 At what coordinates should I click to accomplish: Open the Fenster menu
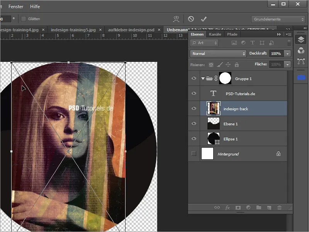click(16, 7)
